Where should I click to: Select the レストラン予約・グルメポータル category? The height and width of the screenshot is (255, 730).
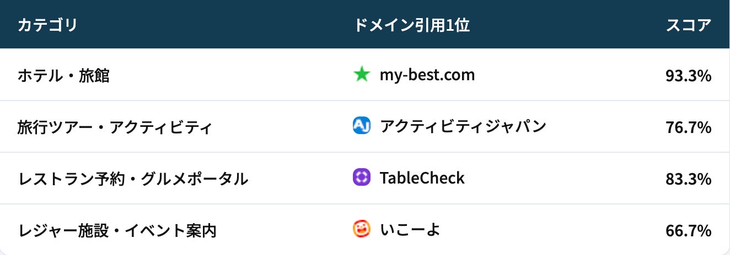(133, 179)
